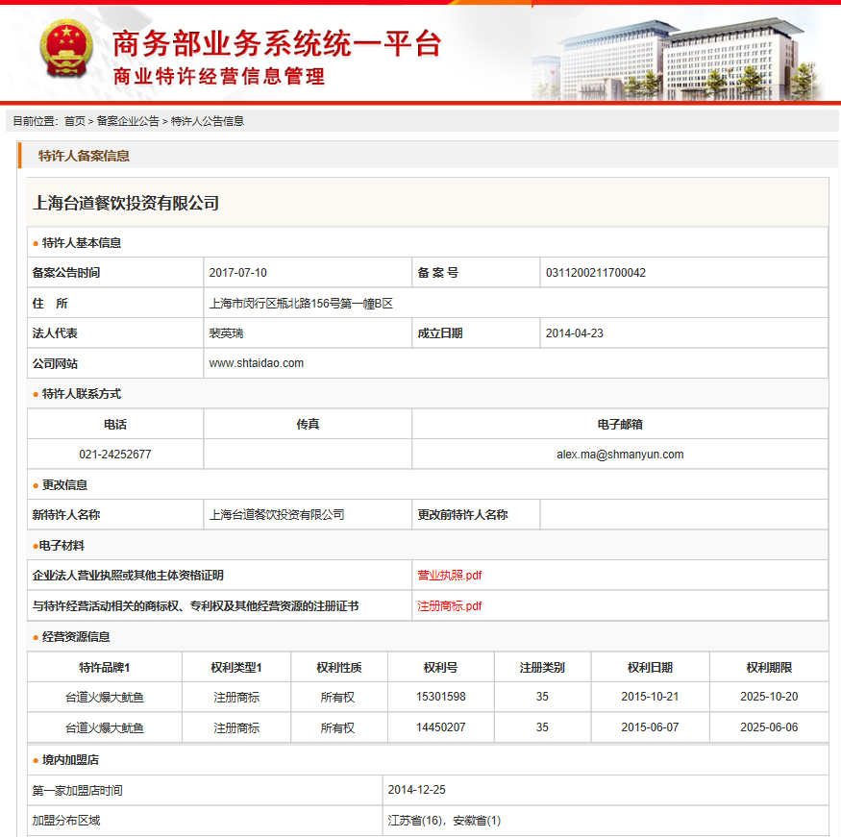Click the 电子邮箱 column header
This screenshot has height=837, width=841.
pyautogui.click(x=620, y=424)
